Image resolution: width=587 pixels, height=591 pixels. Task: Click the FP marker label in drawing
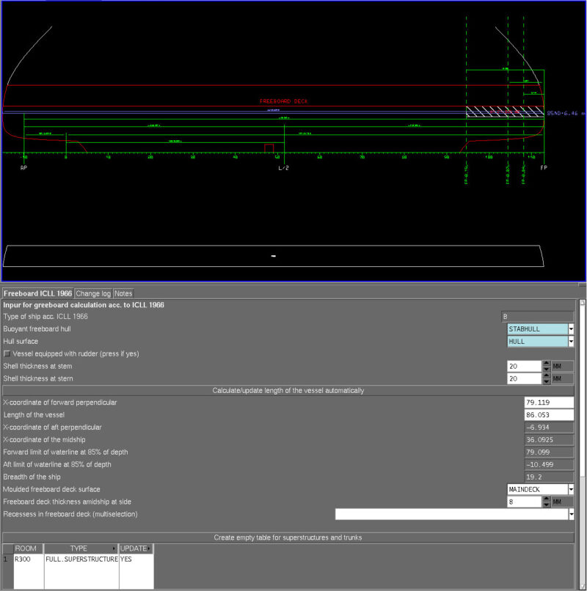pos(544,168)
